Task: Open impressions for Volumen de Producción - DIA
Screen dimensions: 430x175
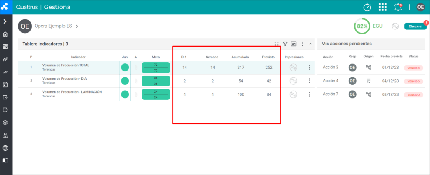Action: [x=294, y=81]
